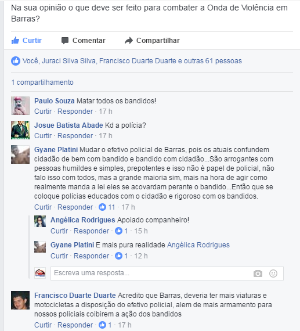Image resolution: width=300 pixels, height=331 pixels.
Task: Click the emoji smiley icon in reply box
Action: coord(273,274)
